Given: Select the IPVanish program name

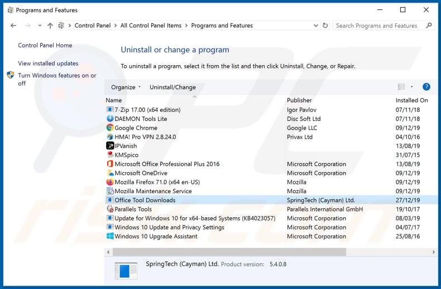Looking at the screenshot, I should click(126, 146).
